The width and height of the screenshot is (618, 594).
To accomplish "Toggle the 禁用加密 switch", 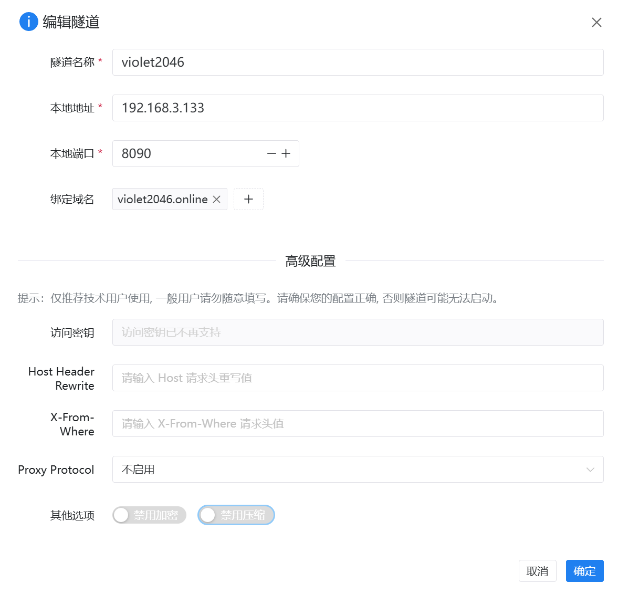I will (x=149, y=515).
